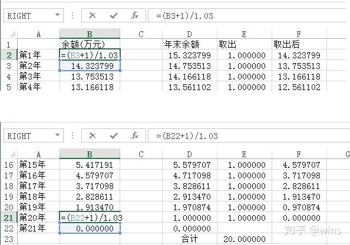Select cell 15.323799
Viewport: 350px width, 245px height.
[190, 55]
